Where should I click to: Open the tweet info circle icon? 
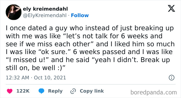[171, 78]
